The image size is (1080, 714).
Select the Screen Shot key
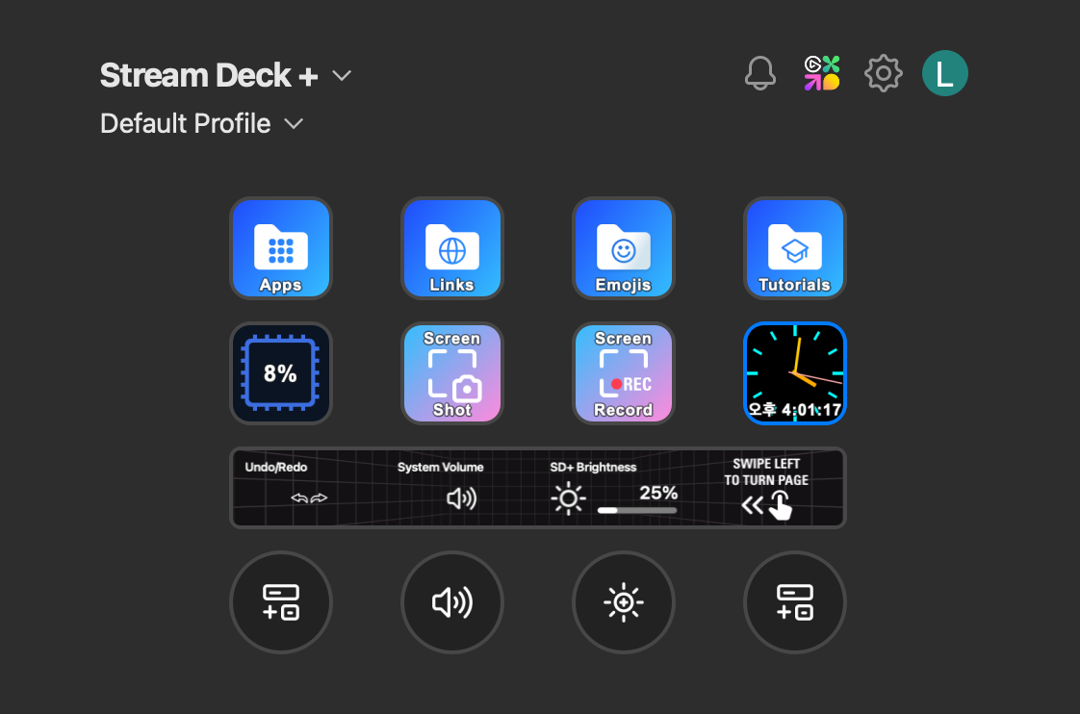coord(452,373)
